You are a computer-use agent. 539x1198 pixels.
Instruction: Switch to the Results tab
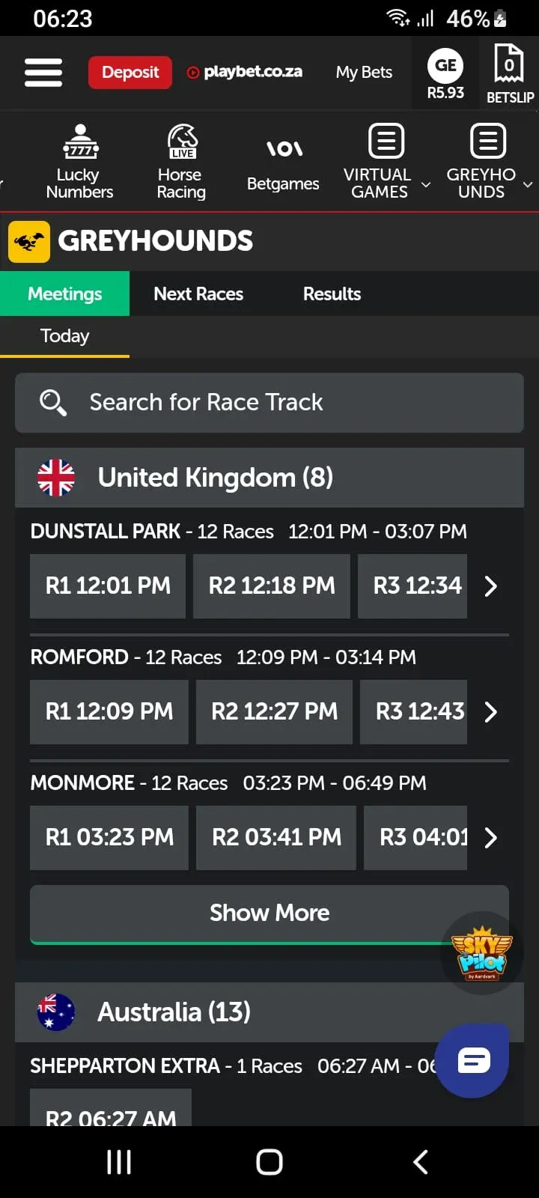(x=332, y=294)
